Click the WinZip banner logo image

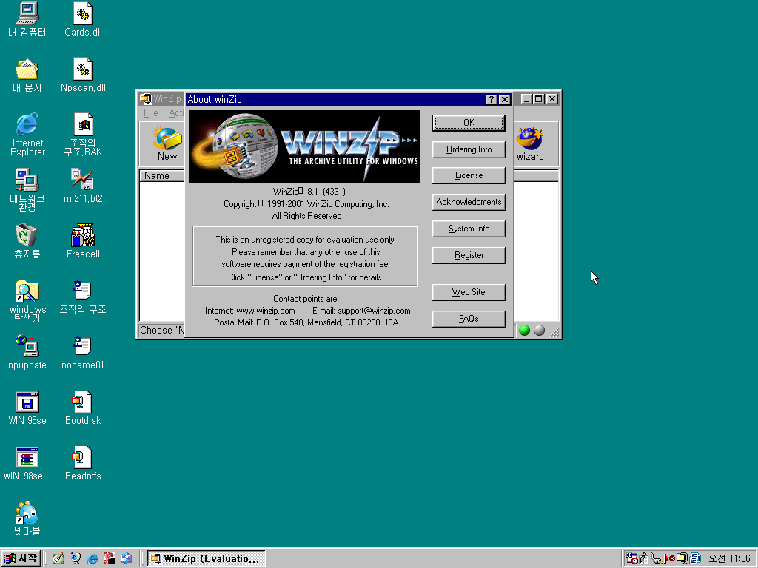click(304, 146)
